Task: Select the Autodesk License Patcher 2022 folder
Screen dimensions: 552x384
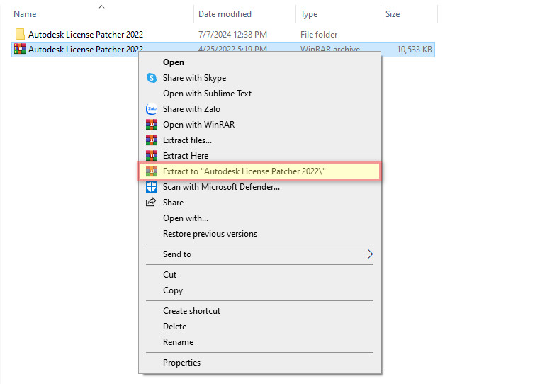Action: pos(85,35)
